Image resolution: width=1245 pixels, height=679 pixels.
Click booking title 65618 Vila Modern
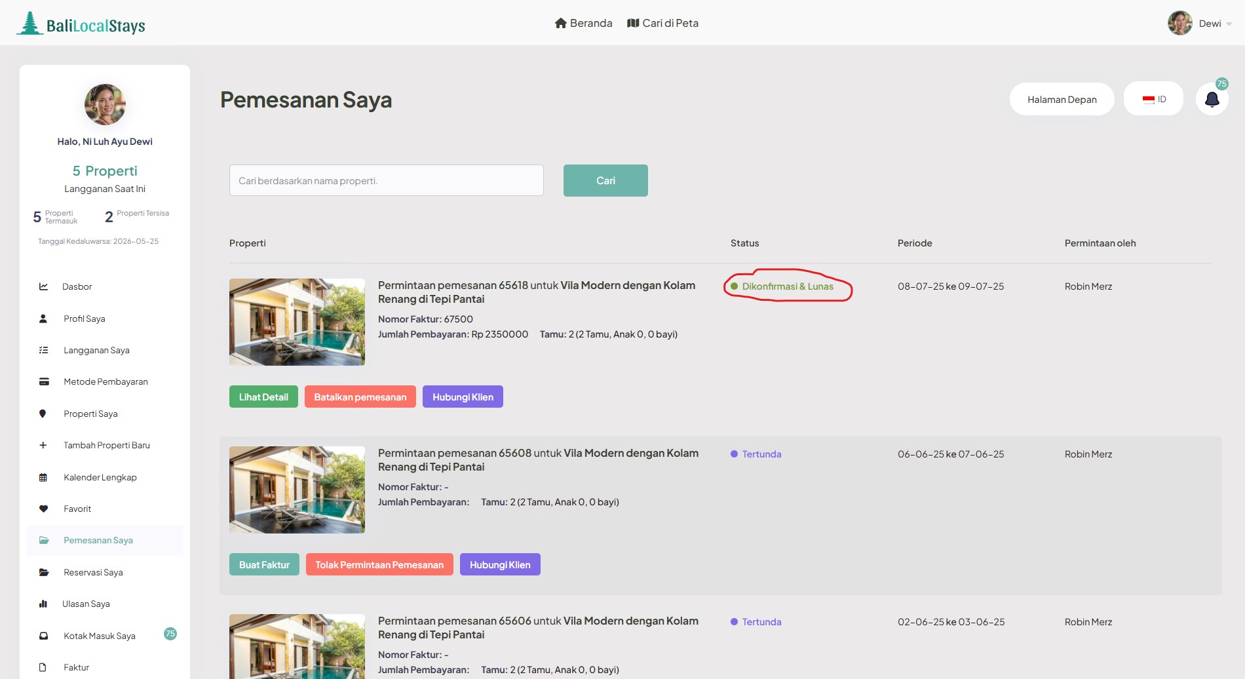pos(537,292)
